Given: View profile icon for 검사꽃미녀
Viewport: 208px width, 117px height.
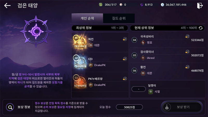Looking at the screenshot, I should (187, 52).
